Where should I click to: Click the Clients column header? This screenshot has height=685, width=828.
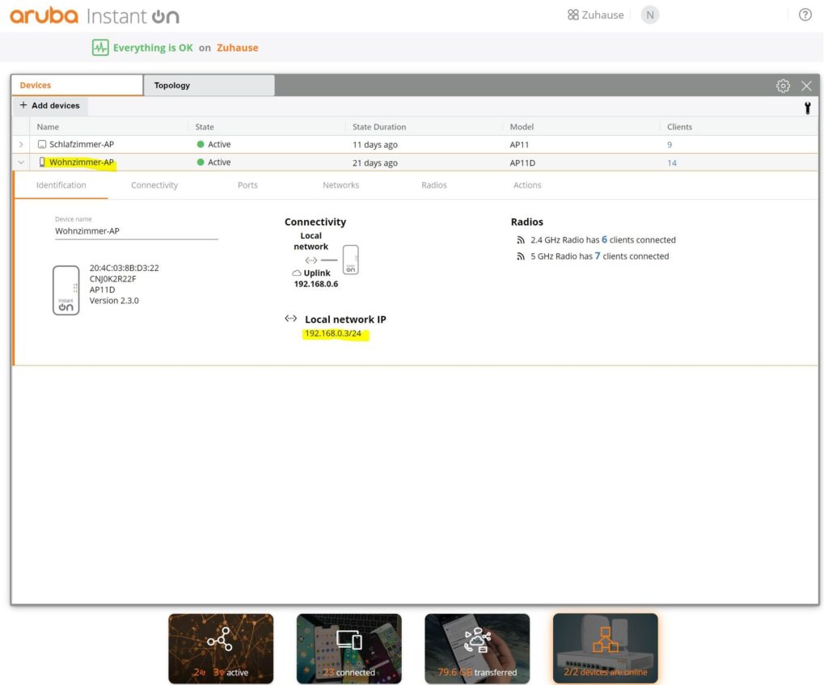coord(679,127)
